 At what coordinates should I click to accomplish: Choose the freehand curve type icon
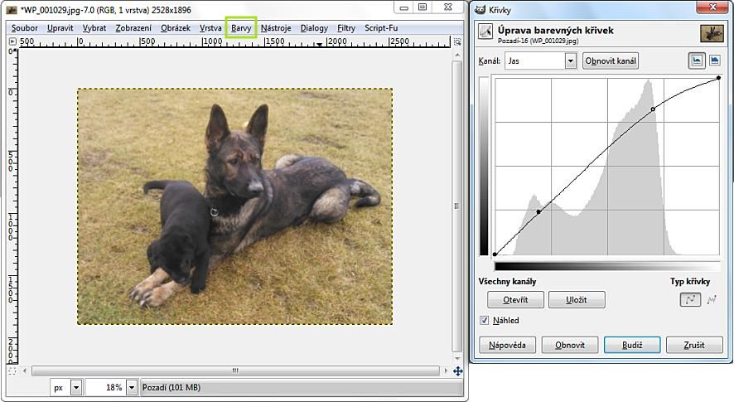coord(712,300)
